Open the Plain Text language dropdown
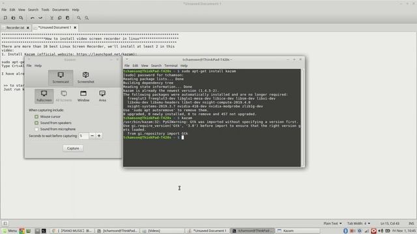 click(332, 224)
